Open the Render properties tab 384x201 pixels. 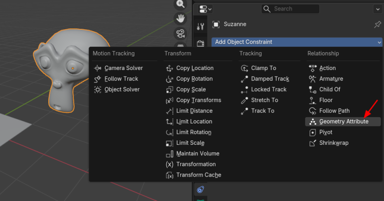(200, 43)
